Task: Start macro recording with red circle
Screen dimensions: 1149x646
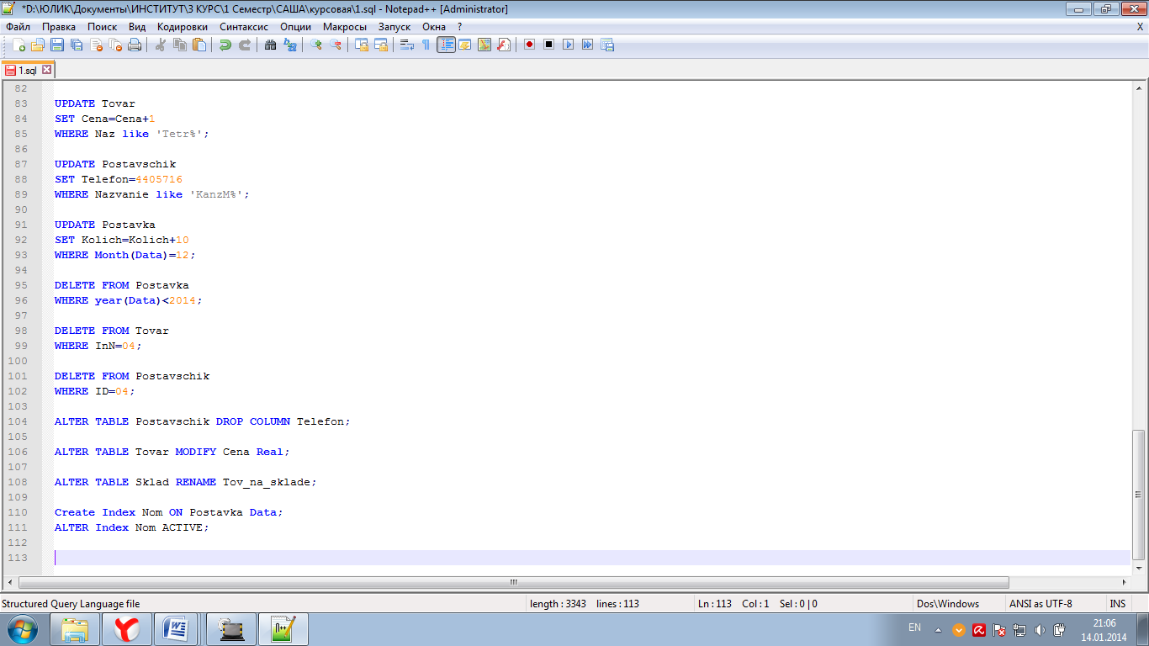Action: click(529, 45)
